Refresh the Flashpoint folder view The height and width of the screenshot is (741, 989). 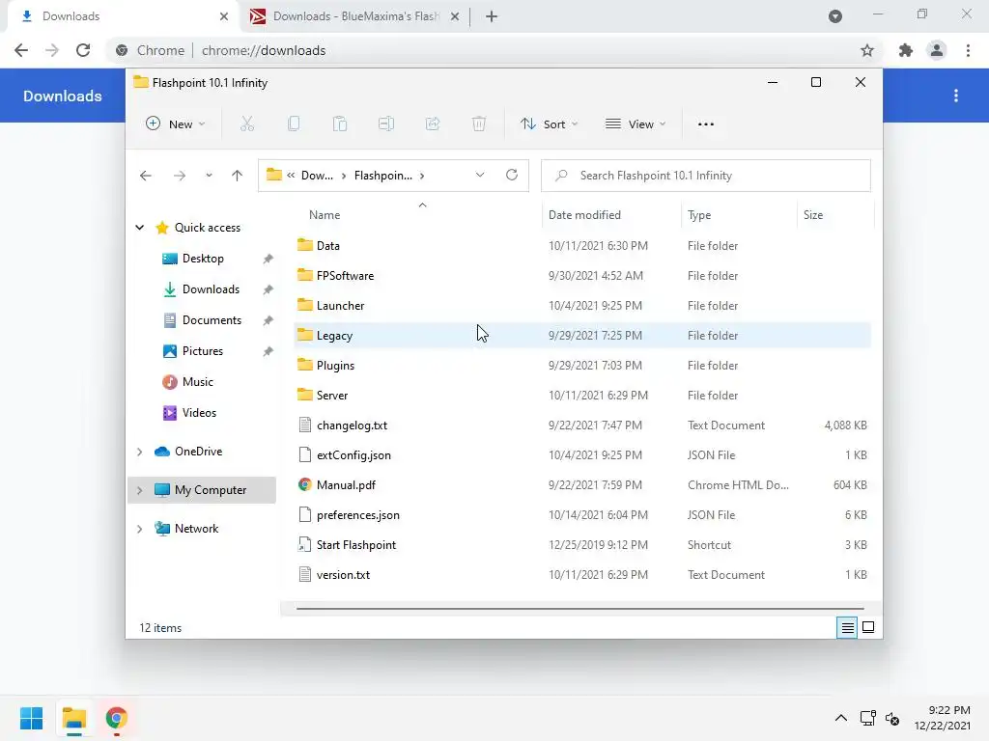pyautogui.click(x=512, y=176)
